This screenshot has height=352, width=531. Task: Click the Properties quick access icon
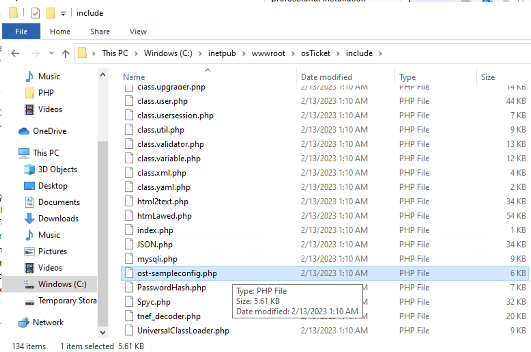pos(35,13)
